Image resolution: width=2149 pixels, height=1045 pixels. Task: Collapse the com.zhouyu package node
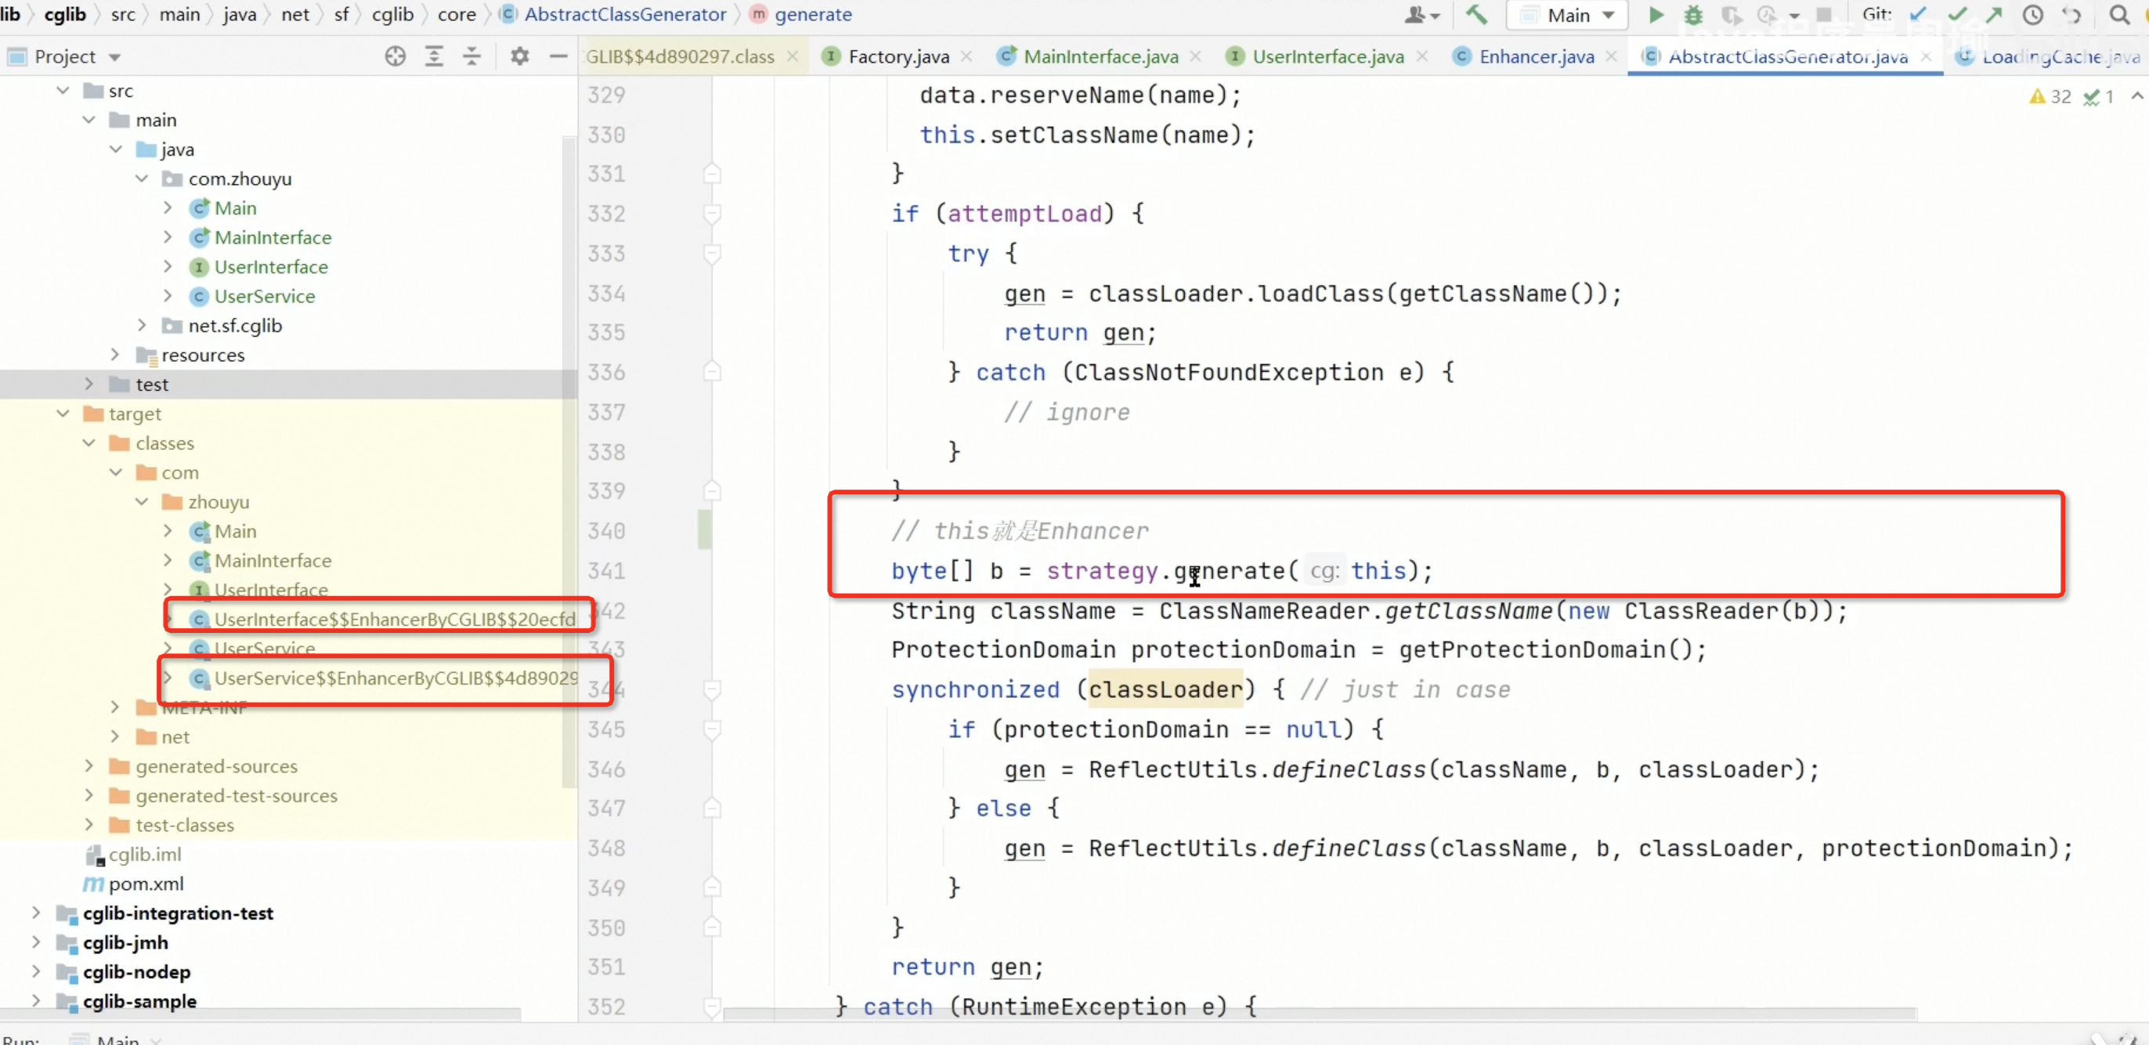click(x=142, y=179)
